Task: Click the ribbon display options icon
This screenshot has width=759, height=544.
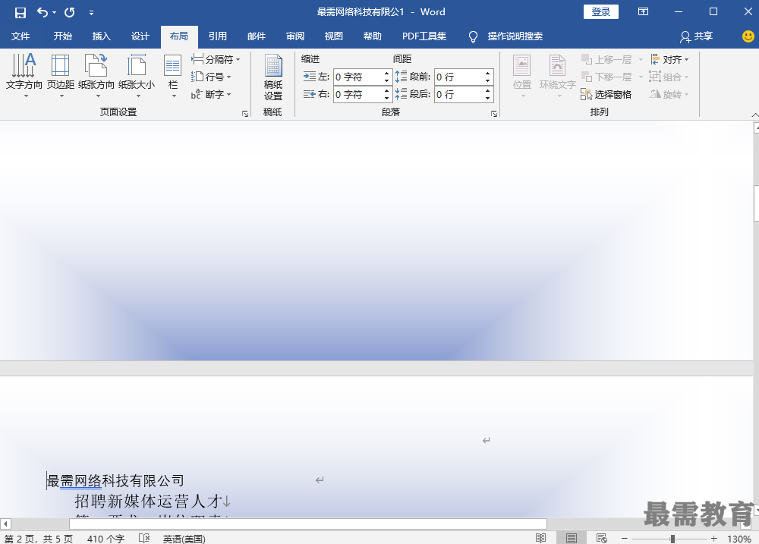Action: pyautogui.click(x=643, y=11)
